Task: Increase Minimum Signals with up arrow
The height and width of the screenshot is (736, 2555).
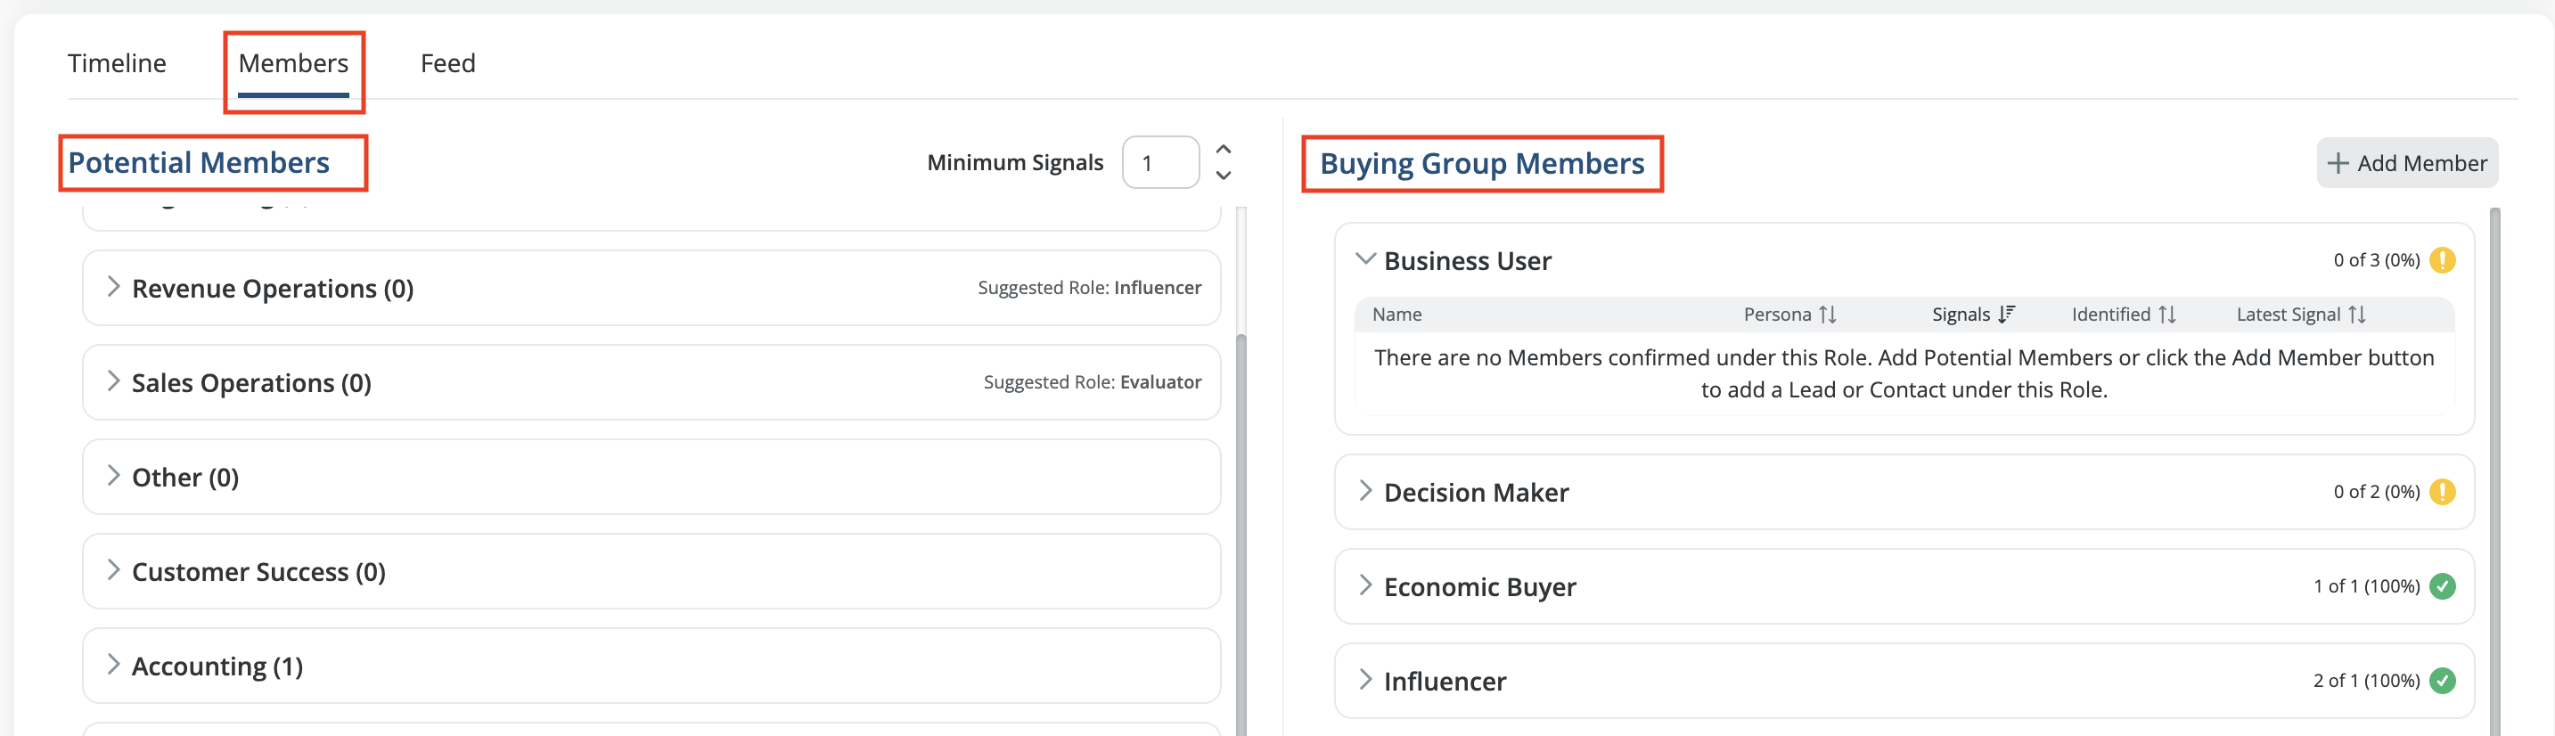Action: pos(1224,149)
